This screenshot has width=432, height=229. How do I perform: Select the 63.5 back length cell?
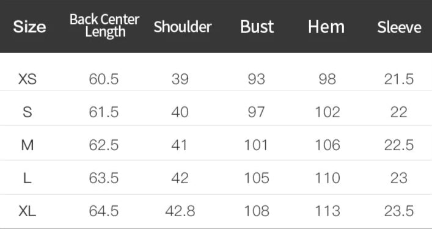pyautogui.click(x=104, y=178)
